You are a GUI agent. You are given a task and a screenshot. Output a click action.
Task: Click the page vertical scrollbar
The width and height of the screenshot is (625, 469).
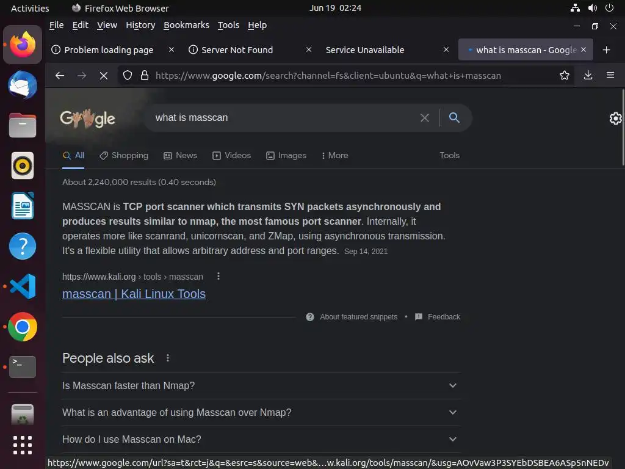click(623, 128)
